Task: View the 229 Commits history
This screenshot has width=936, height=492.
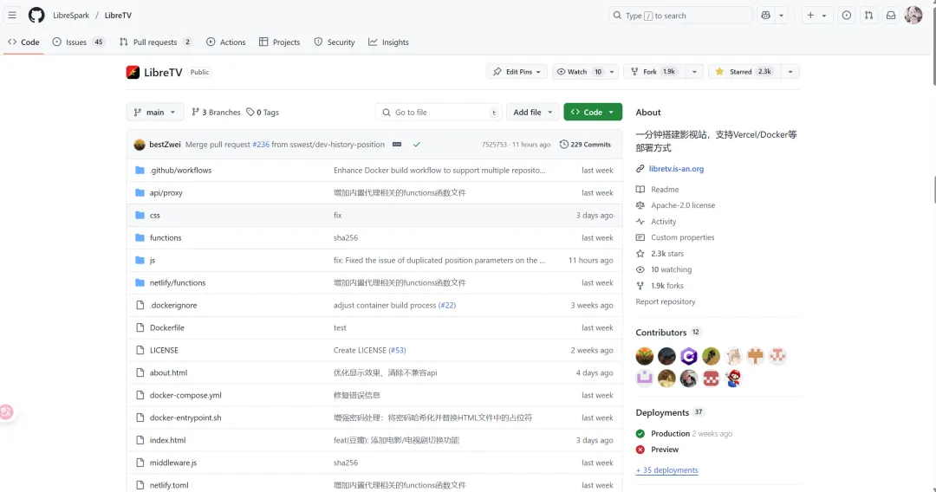Action: 585,145
